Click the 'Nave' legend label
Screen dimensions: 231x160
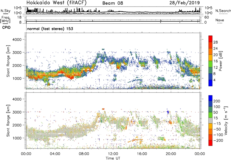click(x=220, y=20)
